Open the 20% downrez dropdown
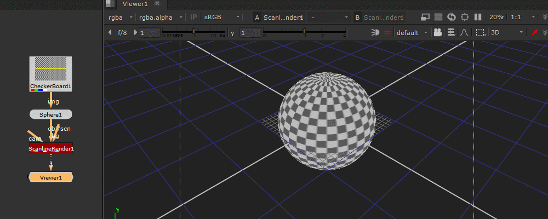 click(496, 17)
